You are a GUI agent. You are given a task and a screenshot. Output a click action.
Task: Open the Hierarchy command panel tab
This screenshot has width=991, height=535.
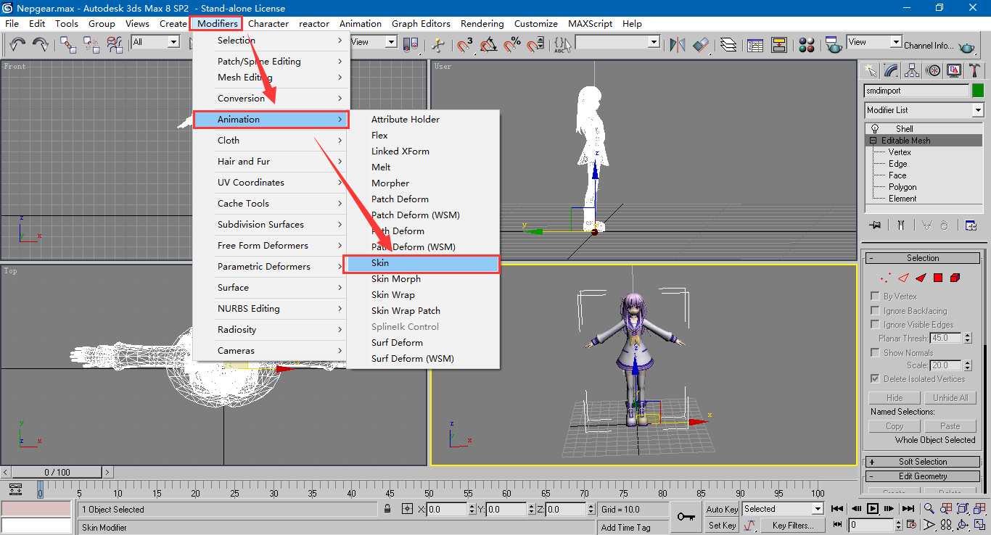(912, 70)
